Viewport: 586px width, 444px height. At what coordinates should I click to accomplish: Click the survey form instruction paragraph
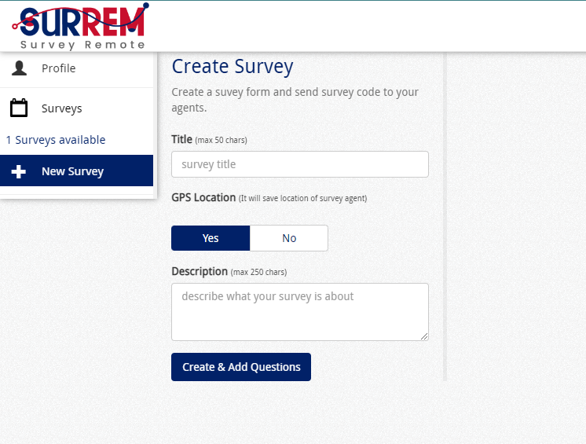click(x=295, y=100)
